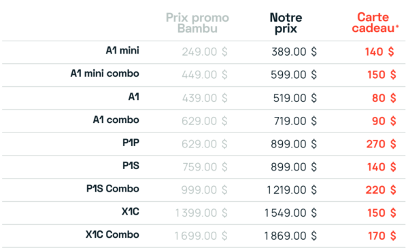Image resolution: width=408 pixels, height=250 pixels.
Task: Click the 170 $ gift card value
Action: point(382,236)
